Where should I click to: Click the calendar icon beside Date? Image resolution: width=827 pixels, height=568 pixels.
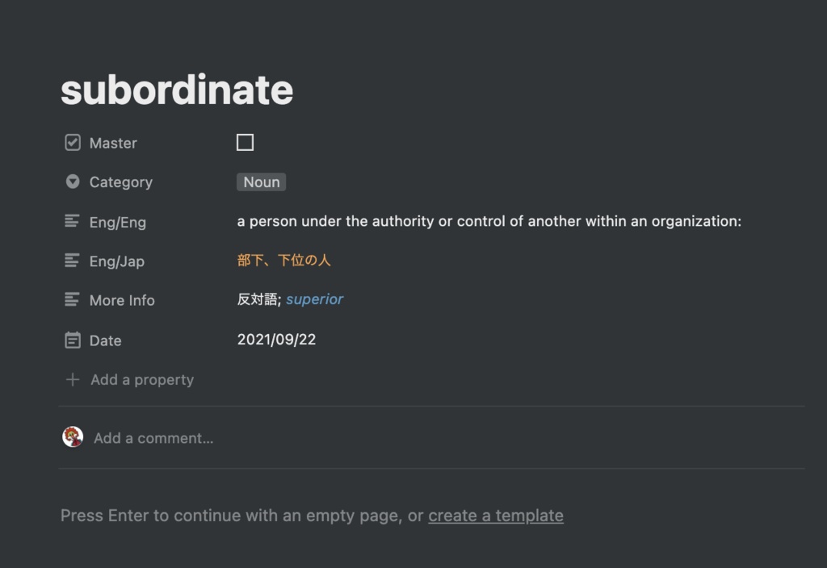click(73, 340)
